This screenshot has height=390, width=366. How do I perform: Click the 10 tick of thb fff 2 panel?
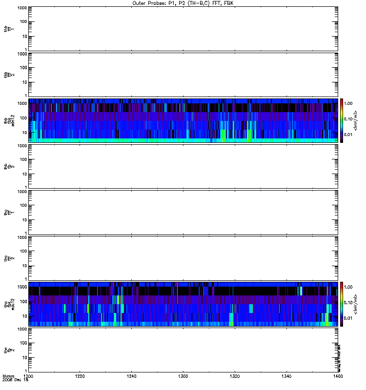24,82
